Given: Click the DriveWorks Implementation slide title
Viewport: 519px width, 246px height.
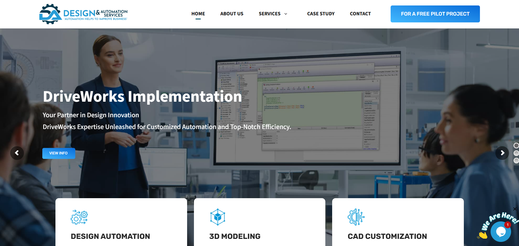Looking at the screenshot, I should coord(142,96).
